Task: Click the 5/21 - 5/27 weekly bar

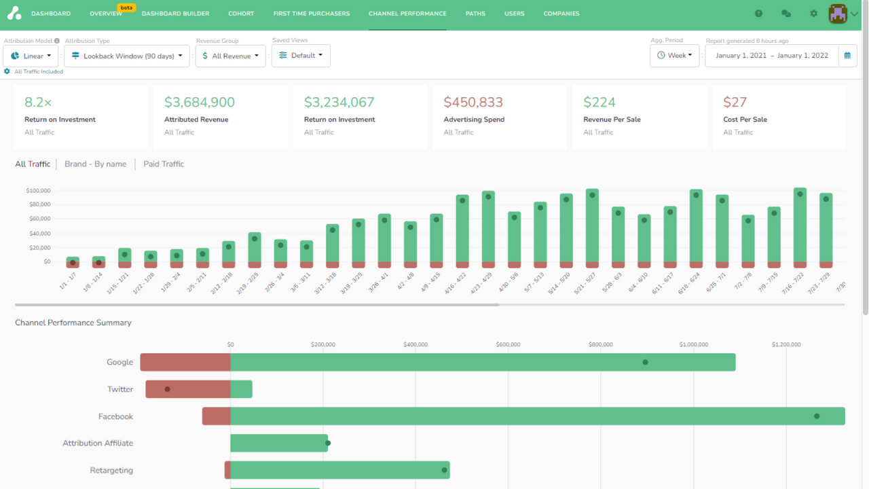Action: pos(592,228)
